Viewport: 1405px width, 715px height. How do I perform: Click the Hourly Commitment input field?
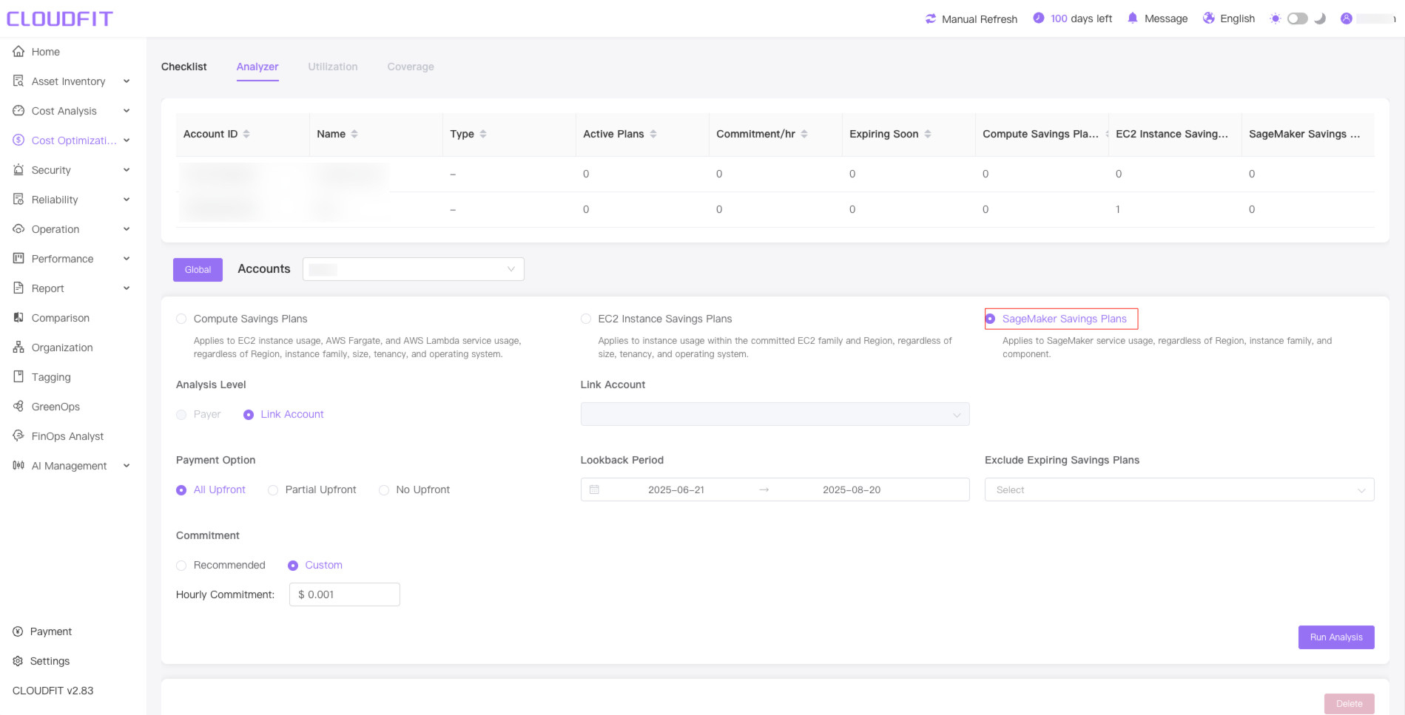[345, 594]
